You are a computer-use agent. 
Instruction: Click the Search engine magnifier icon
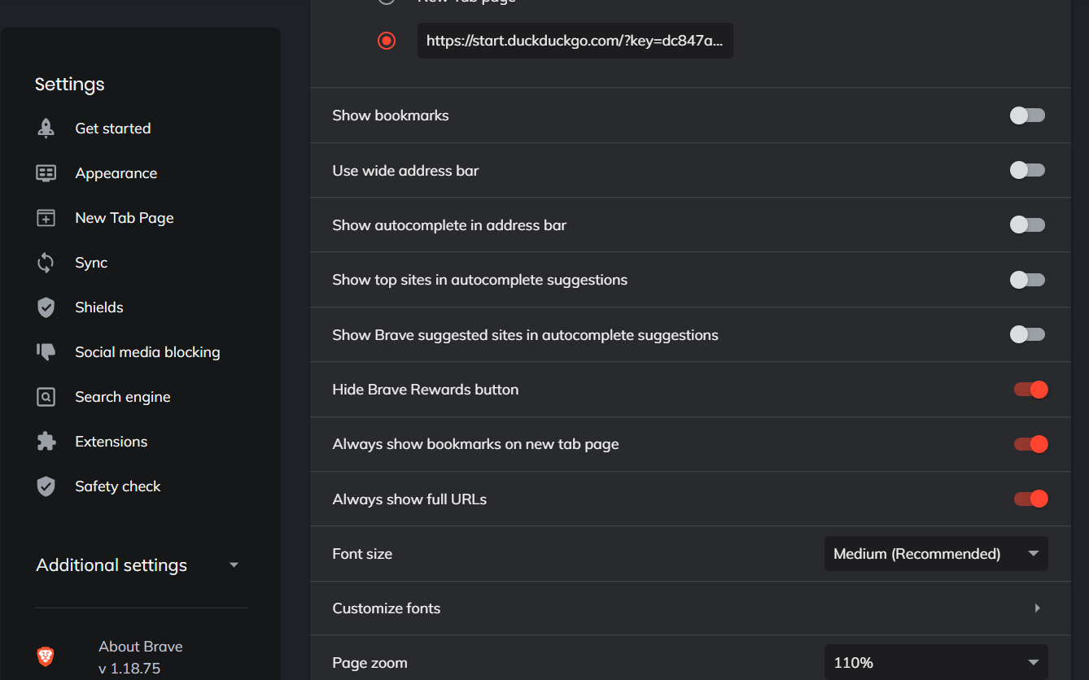tap(46, 397)
